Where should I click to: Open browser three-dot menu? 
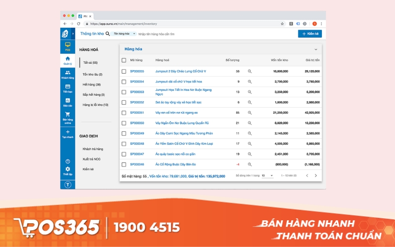321,24
